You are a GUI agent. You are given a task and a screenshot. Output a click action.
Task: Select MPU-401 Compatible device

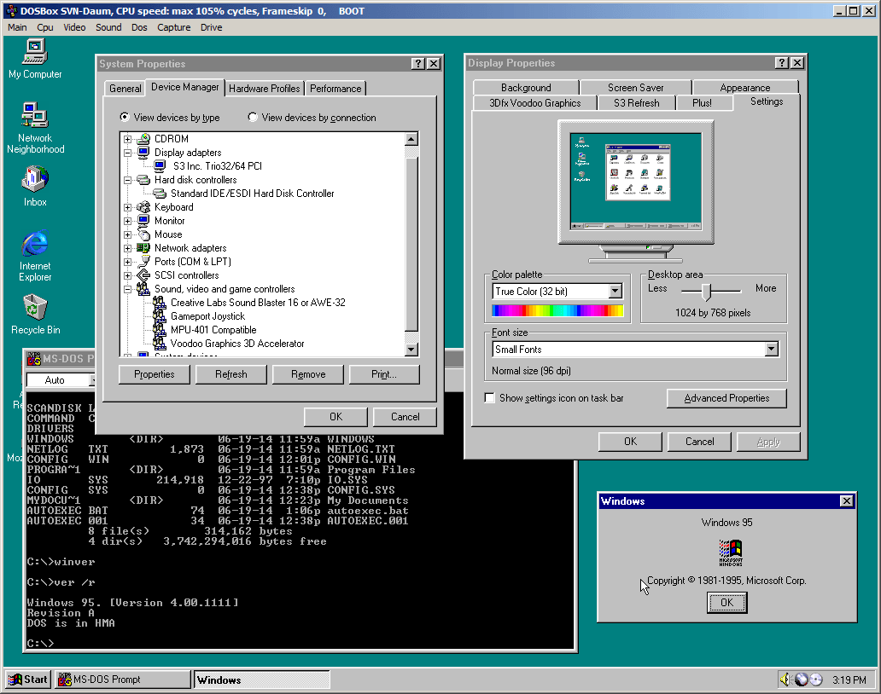coord(213,330)
